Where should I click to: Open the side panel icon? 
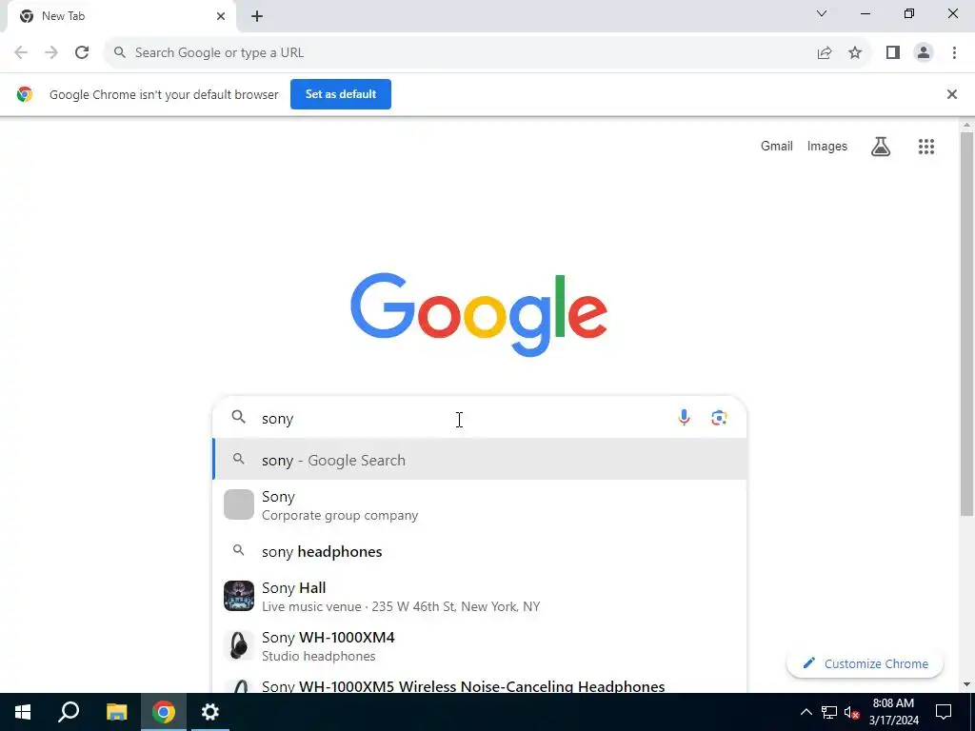tap(893, 53)
